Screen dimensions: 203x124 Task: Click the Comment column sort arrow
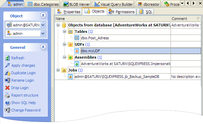[x=198, y=19]
